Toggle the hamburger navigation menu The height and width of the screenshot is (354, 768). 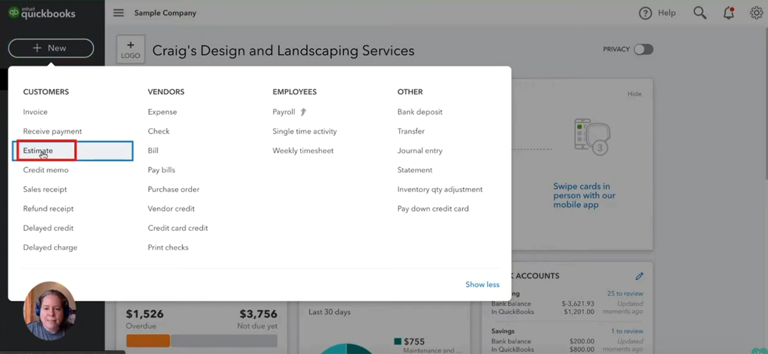[118, 13]
